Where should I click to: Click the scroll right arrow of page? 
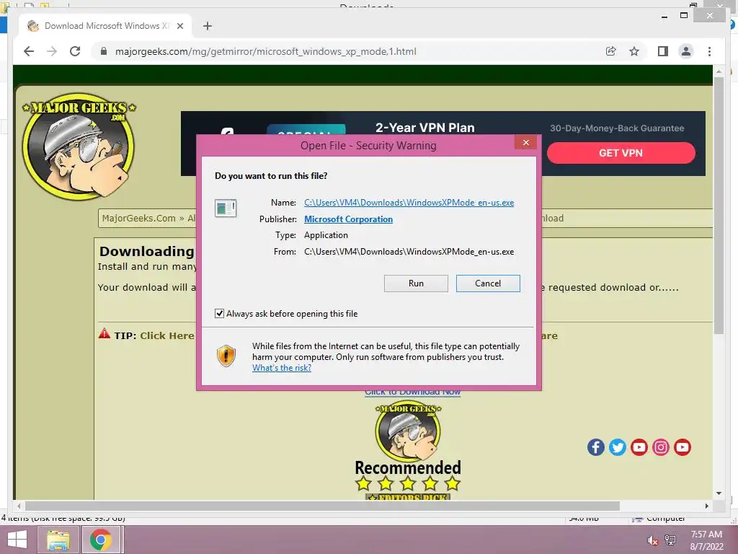(x=706, y=506)
